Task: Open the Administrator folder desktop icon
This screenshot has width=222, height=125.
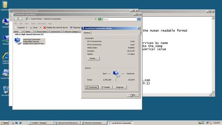Action: point(5,6)
